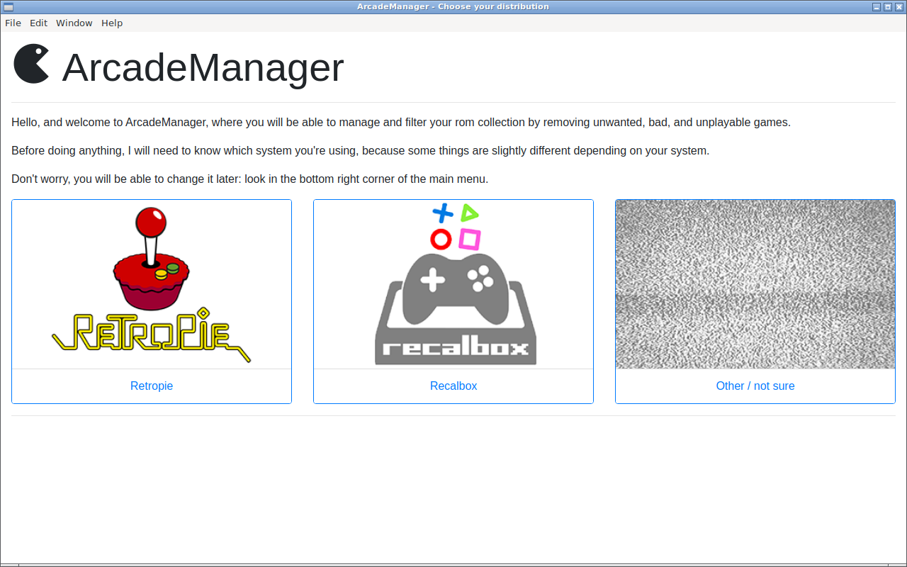Viewport: 907px width, 567px height.
Task: Open the File menu
Action: tap(13, 23)
